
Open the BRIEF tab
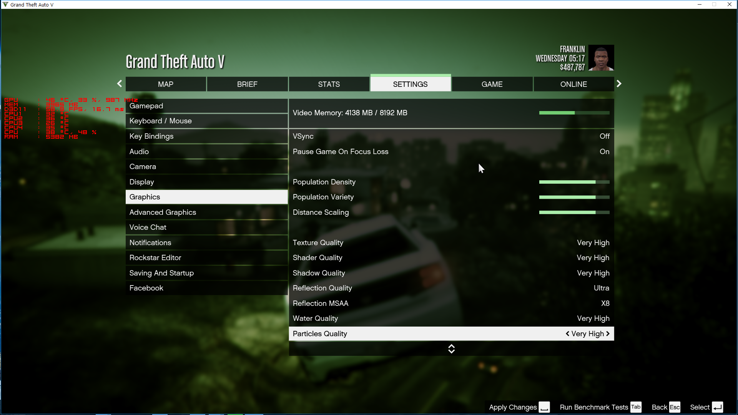pyautogui.click(x=247, y=84)
